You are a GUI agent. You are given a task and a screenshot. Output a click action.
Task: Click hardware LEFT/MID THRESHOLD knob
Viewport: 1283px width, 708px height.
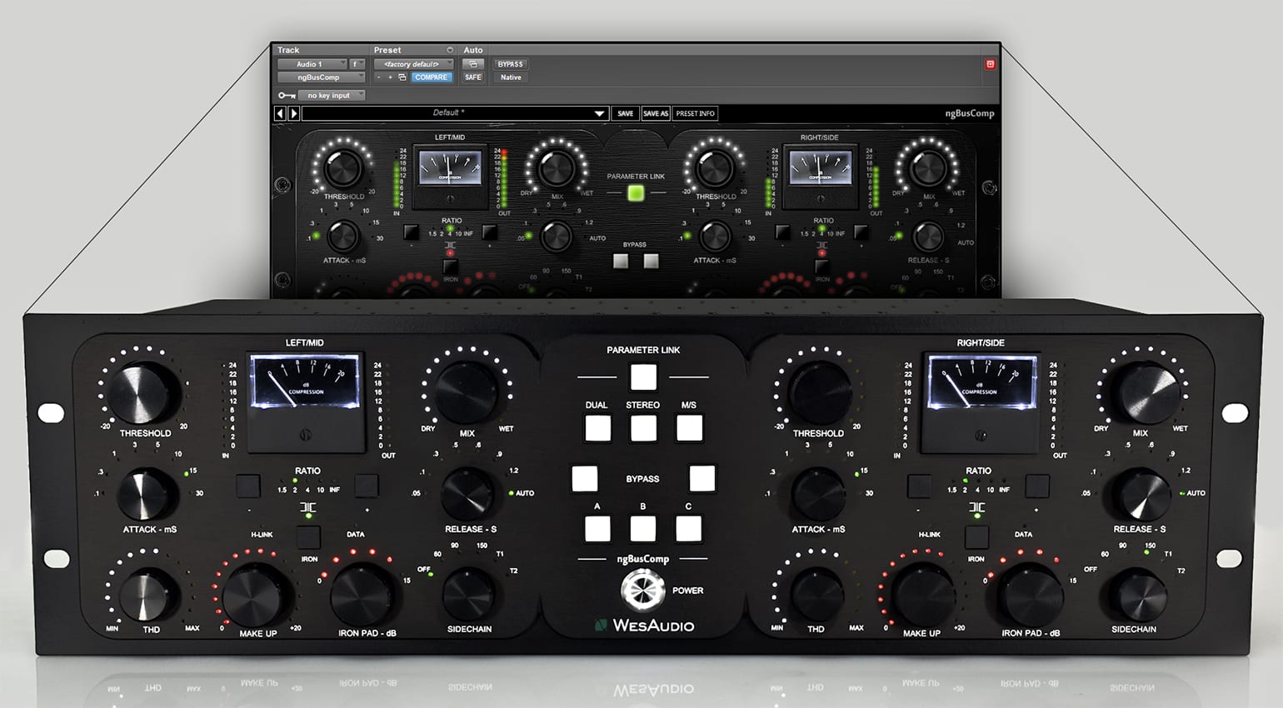pos(144,394)
